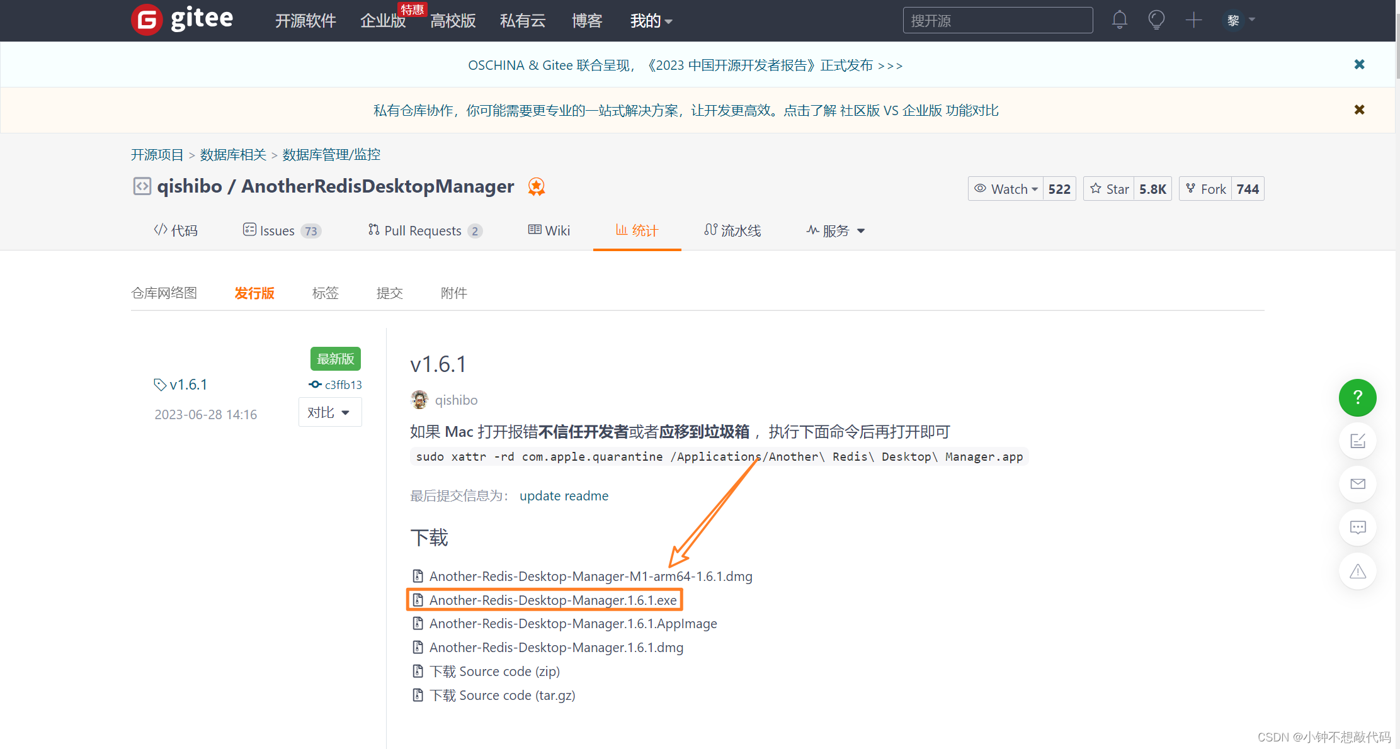Open the 对比 compare dropdown
Viewport: 1400px width, 749px height.
click(329, 413)
